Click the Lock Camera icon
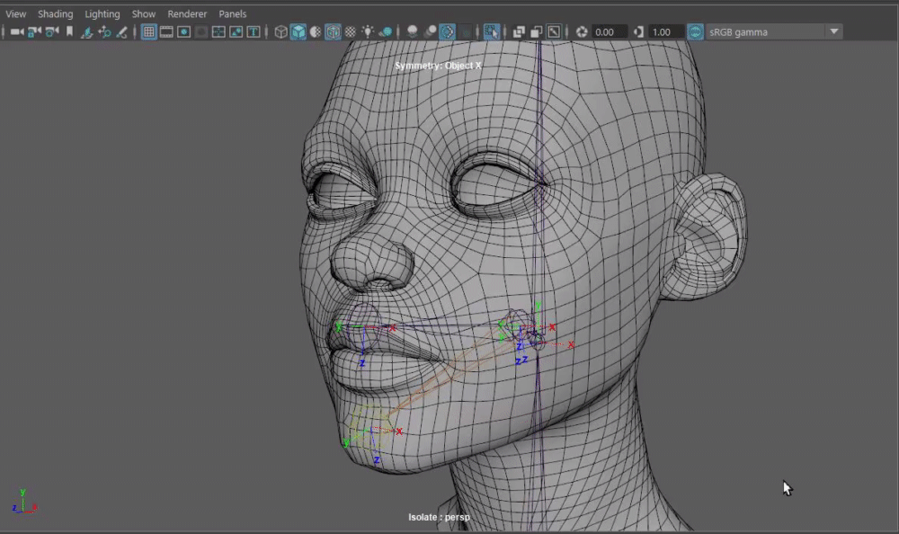Screen dimensions: 899x534 pos(34,32)
